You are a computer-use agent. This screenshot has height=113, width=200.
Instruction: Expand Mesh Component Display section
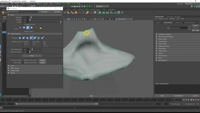pyautogui.click(x=157, y=37)
